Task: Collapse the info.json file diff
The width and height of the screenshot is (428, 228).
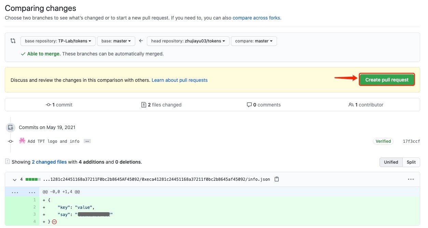Action: 15,179
